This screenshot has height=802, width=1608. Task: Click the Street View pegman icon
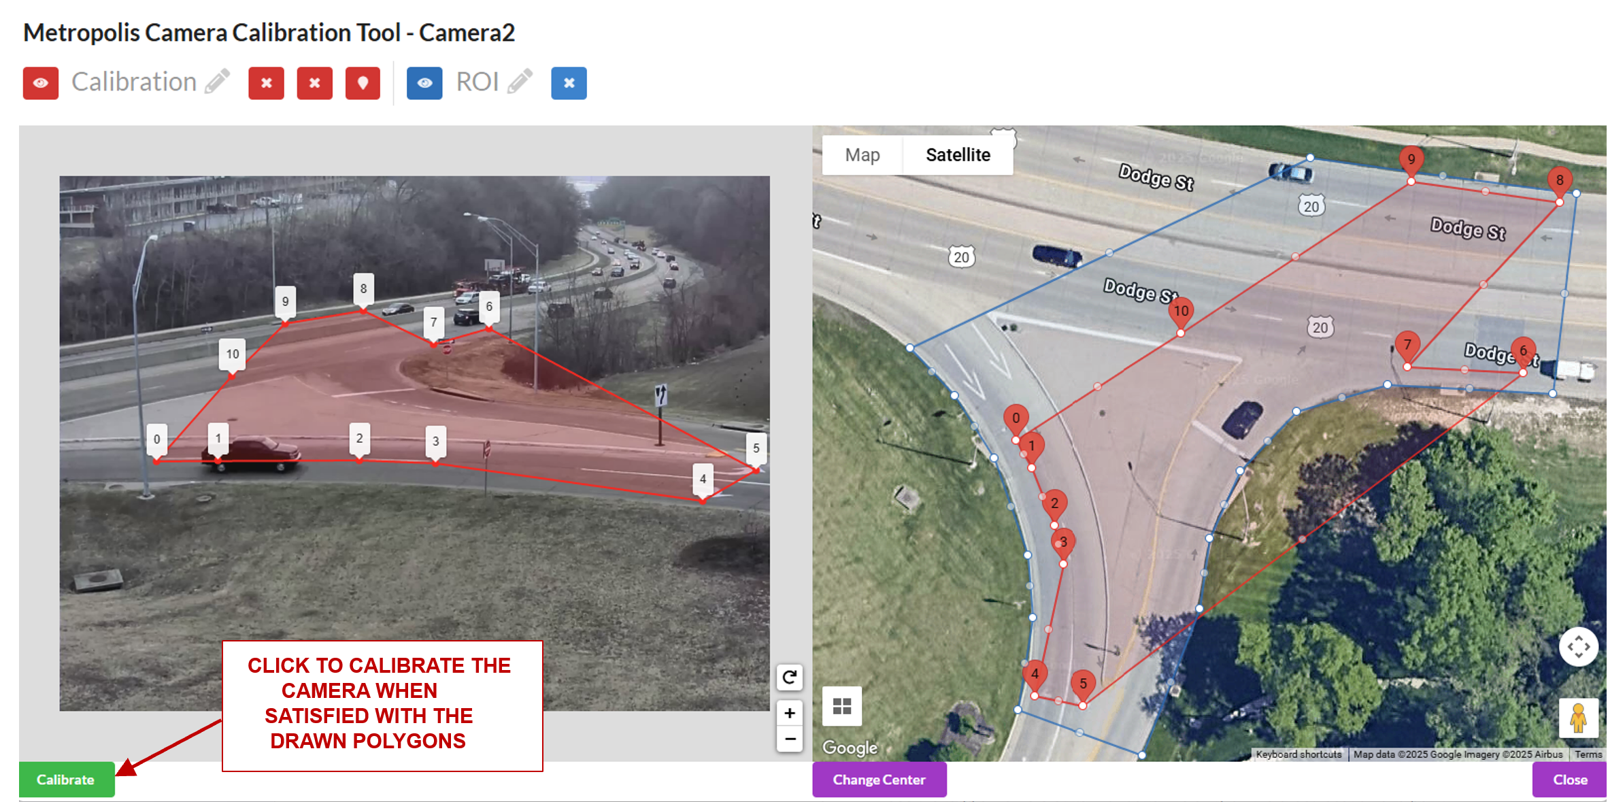tap(1578, 718)
